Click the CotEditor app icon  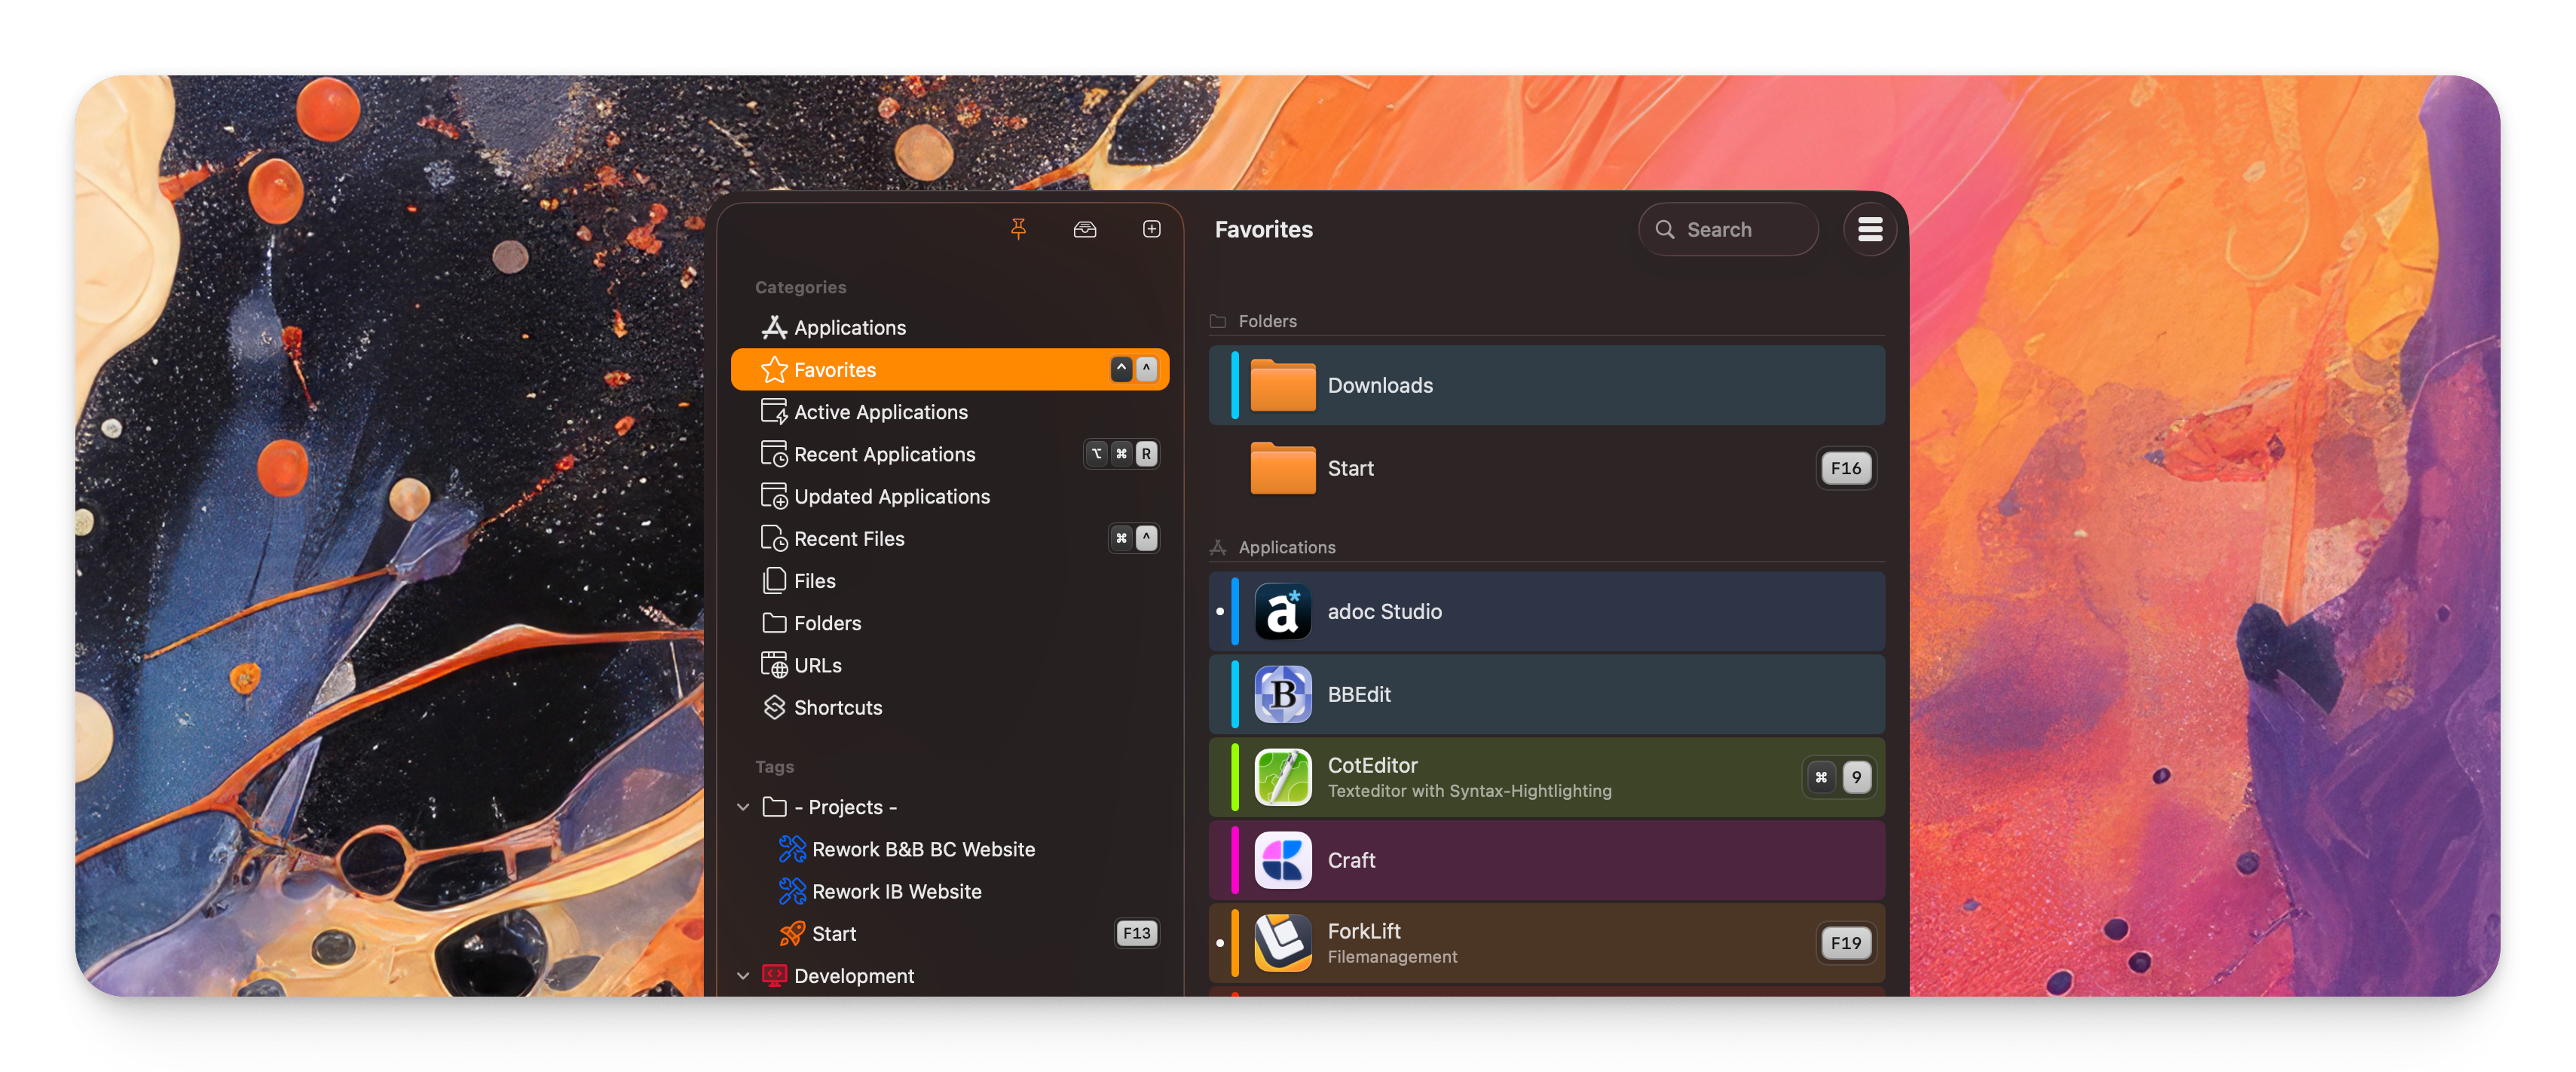[1282, 777]
